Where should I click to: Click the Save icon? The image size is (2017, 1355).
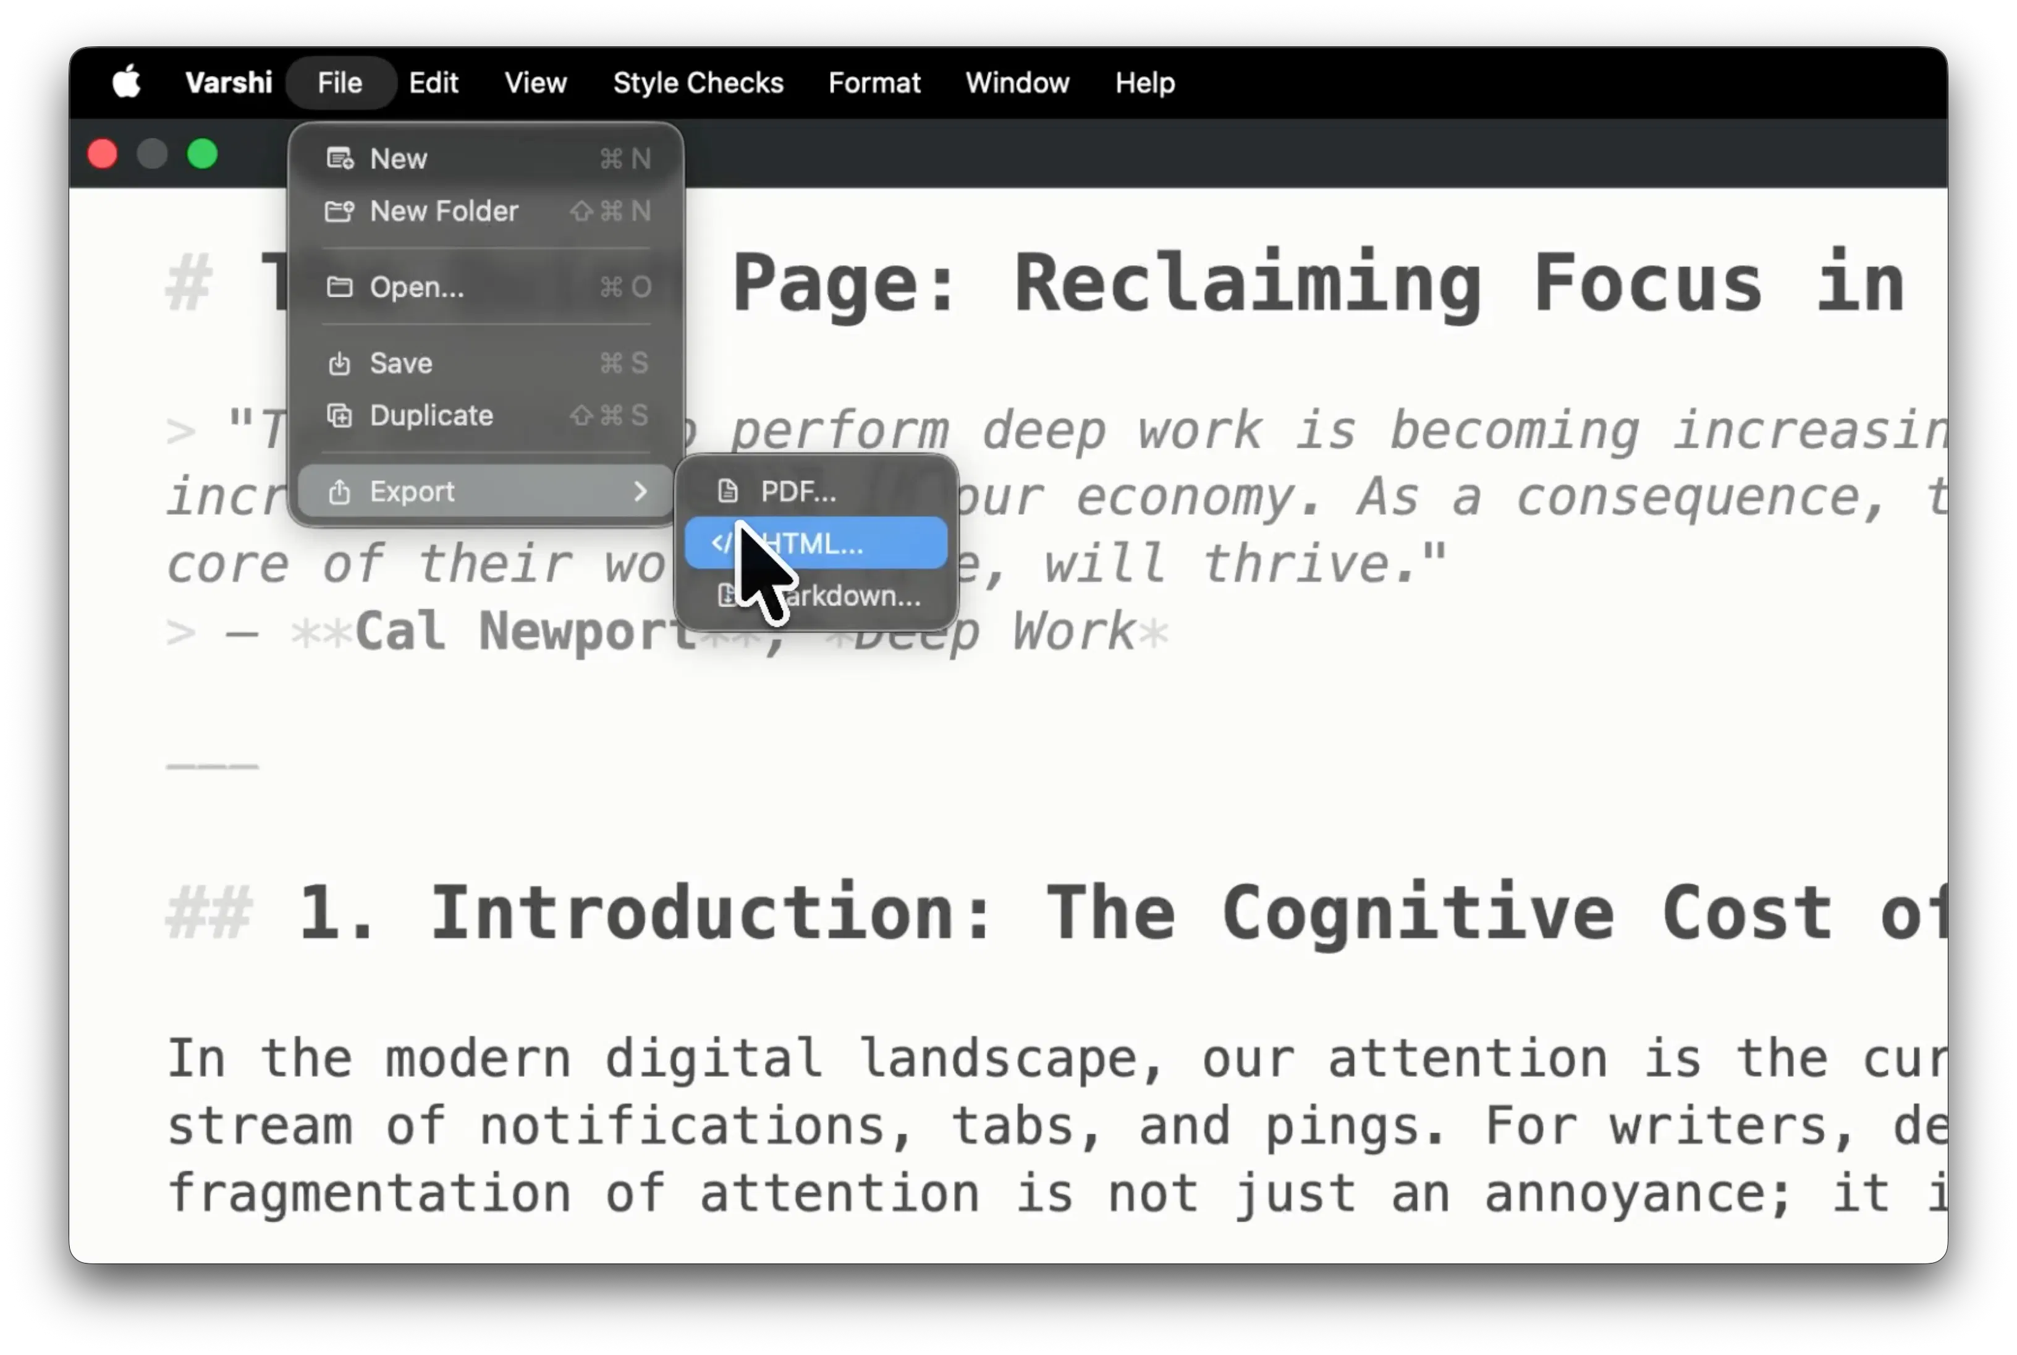pyautogui.click(x=339, y=363)
